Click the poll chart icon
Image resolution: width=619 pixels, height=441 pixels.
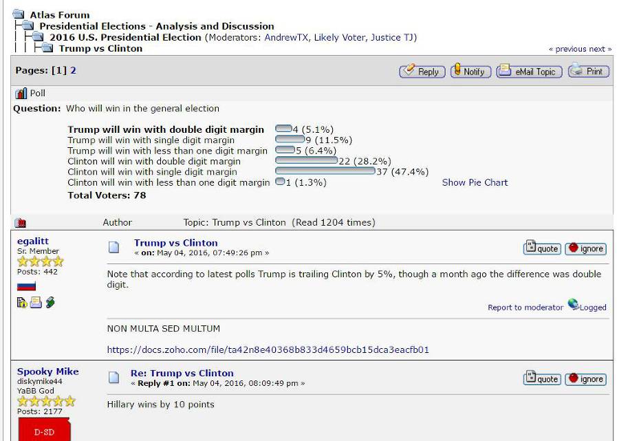click(x=21, y=94)
